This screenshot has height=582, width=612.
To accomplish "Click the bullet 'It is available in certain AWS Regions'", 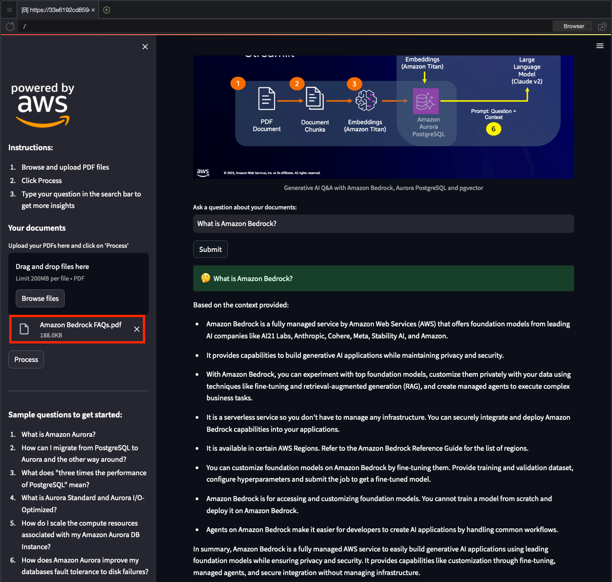I will pyautogui.click(x=367, y=448).
